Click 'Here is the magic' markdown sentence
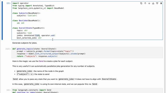This screenshot has height=93, width=166. 43,61
